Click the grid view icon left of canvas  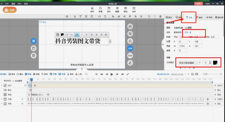34,41
